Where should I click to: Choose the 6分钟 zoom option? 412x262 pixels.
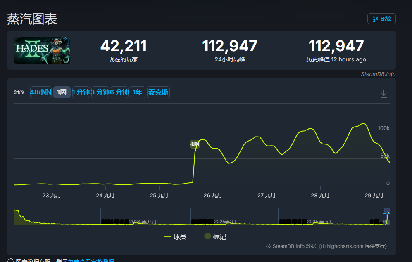coord(119,92)
